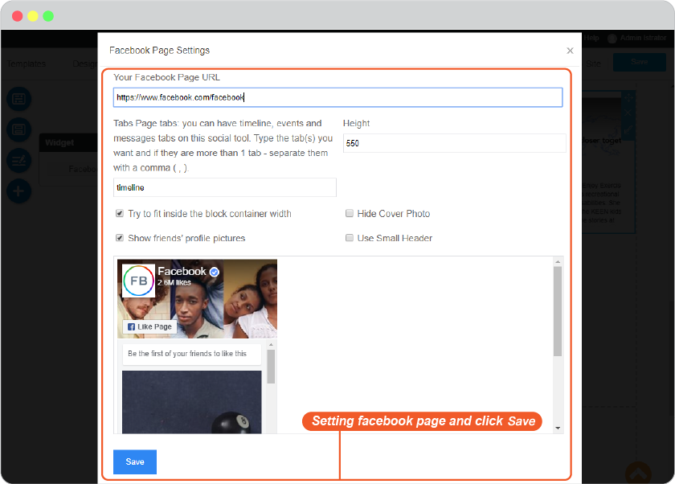Open the Facebook page name link in preview
This screenshot has height=484, width=675.
182,271
